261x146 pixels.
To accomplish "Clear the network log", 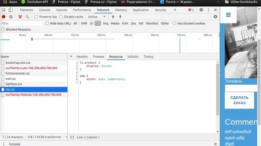I will tap(11, 17).
